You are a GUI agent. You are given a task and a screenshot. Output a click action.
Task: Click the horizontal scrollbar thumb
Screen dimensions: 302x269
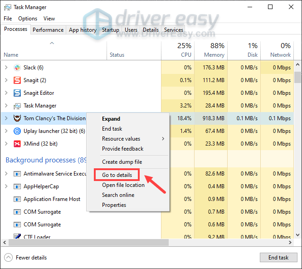(x=88, y=243)
